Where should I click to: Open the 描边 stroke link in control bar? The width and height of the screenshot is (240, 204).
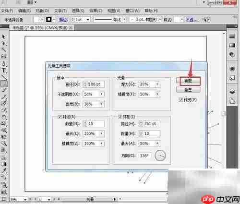coord(63,20)
